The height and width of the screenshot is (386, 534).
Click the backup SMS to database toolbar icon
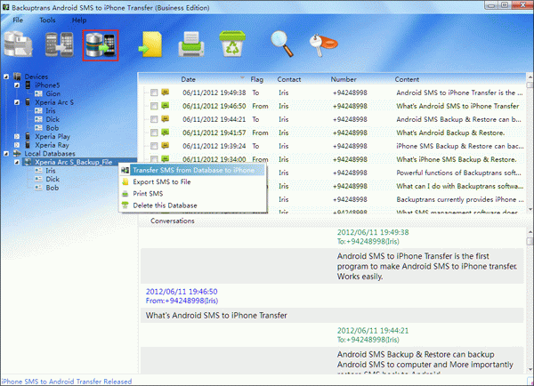(x=22, y=45)
